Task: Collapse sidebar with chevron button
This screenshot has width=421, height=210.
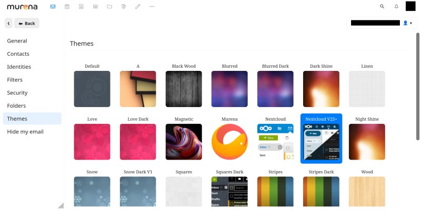Action: [x=8, y=23]
